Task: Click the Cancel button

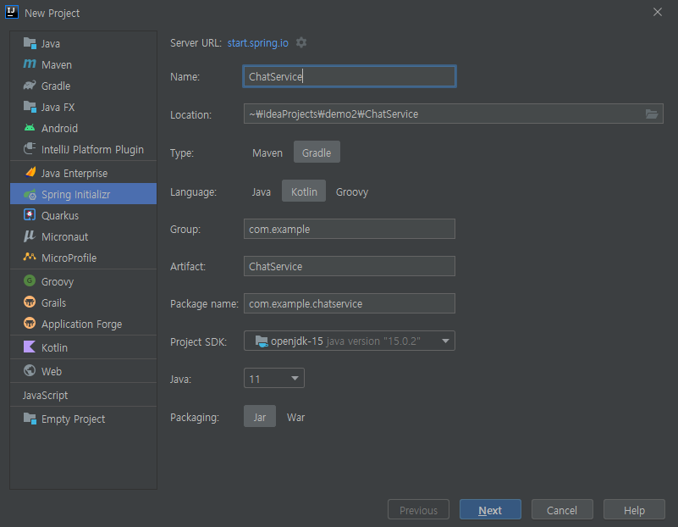Action: [562, 510]
